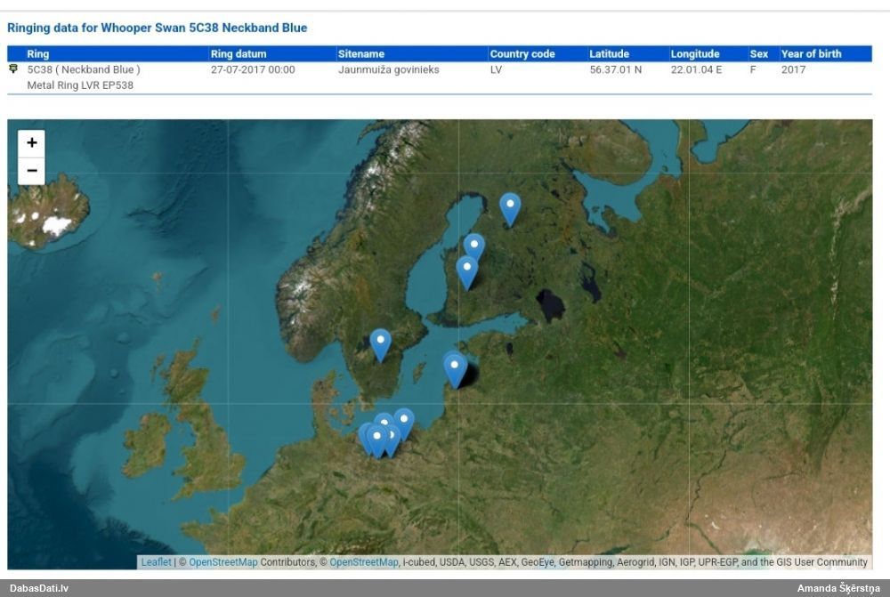
Task: Click the Ring column header
Action: [x=38, y=54]
